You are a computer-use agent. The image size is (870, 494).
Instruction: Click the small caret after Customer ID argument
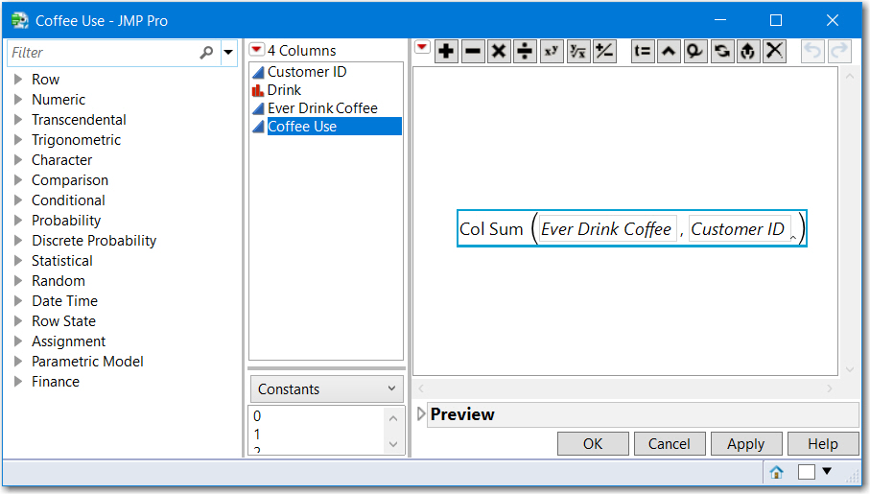click(x=793, y=237)
